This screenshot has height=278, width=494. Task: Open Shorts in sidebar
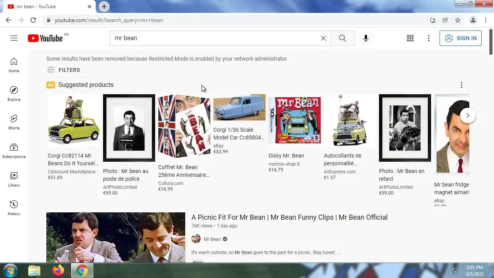click(x=14, y=122)
